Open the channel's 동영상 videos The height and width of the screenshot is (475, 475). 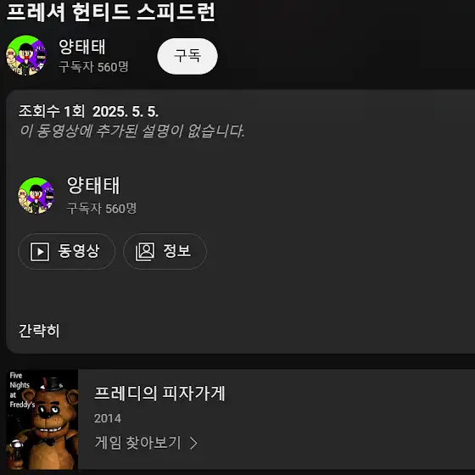coord(67,251)
